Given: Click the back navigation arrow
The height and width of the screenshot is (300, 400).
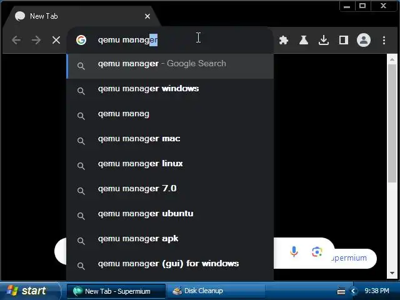Looking at the screenshot, I should click(16, 40).
